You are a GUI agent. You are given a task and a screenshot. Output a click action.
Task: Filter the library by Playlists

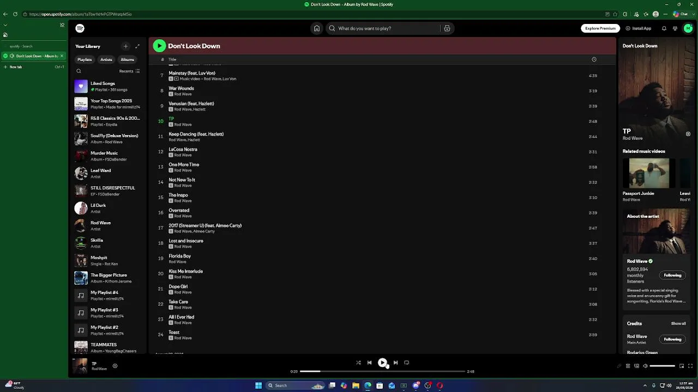point(85,59)
